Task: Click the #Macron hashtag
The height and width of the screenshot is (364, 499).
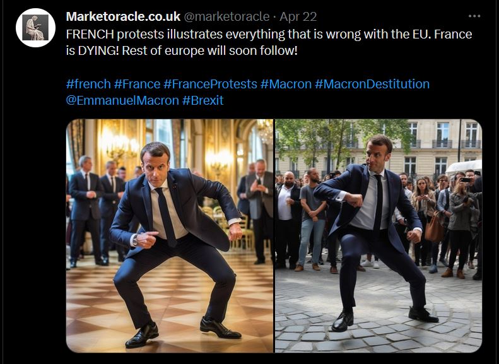Action: [x=286, y=84]
